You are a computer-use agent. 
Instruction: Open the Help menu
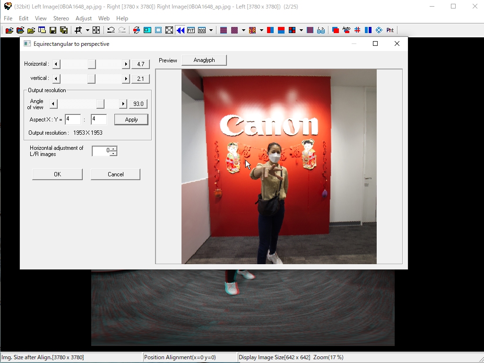122,18
